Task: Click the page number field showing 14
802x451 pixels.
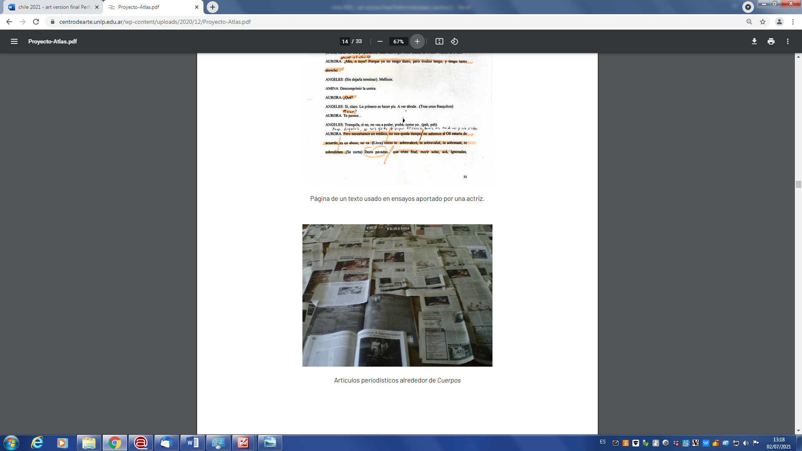Action: click(x=345, y=41)
